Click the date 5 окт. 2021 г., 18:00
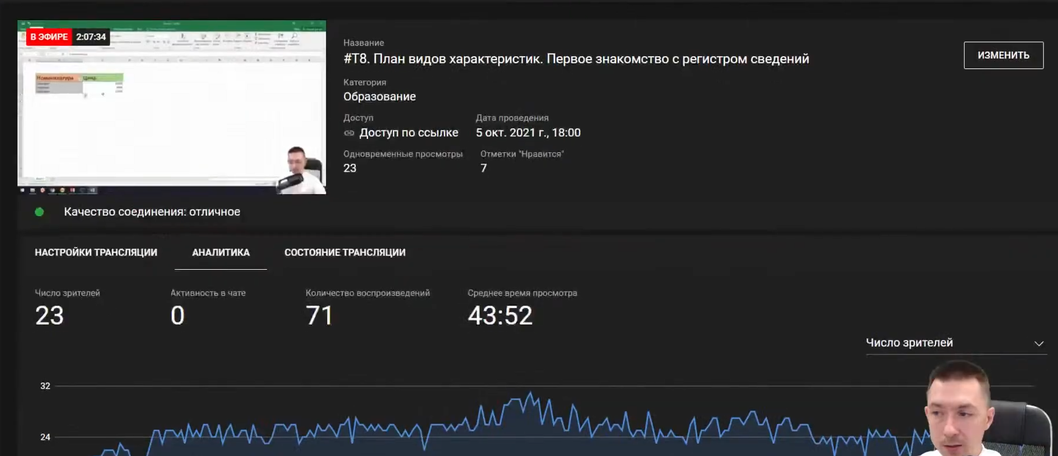The height and width of the screenshot is (456, 1058). 527,133
